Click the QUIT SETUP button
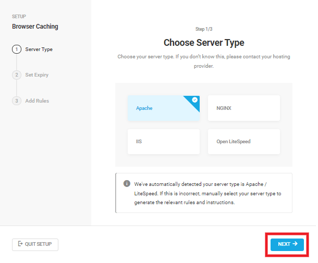Viewport: 318px width, 263px height. [35, 244]
